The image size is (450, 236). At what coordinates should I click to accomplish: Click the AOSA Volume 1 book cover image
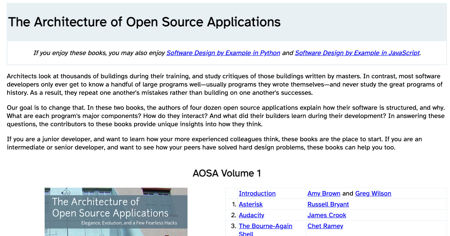(x=116, y=212)
